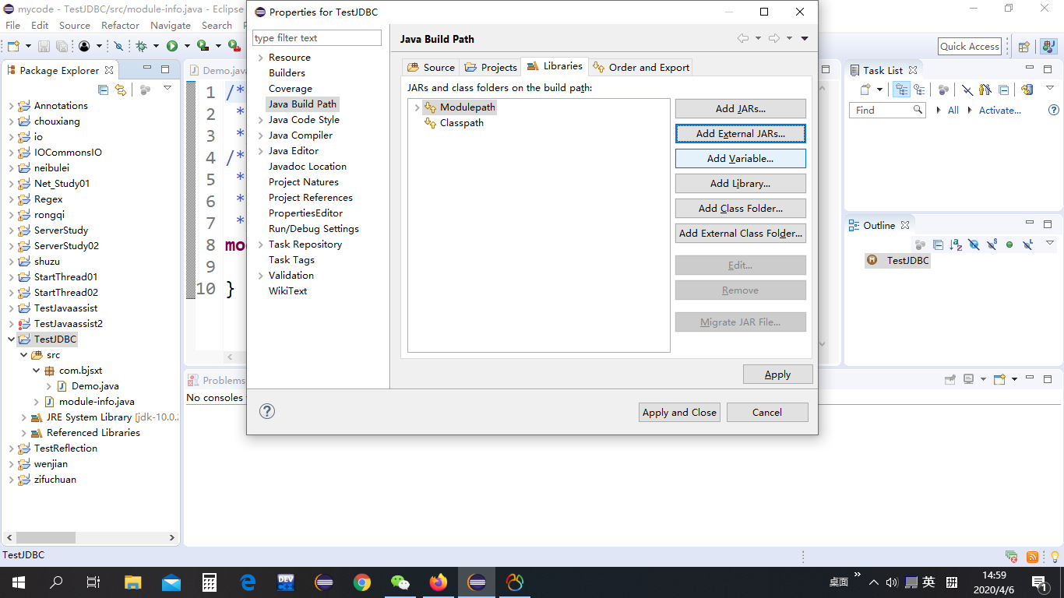
Task: Click the Cancel button in Properties dialog
Action: point(767,412)
